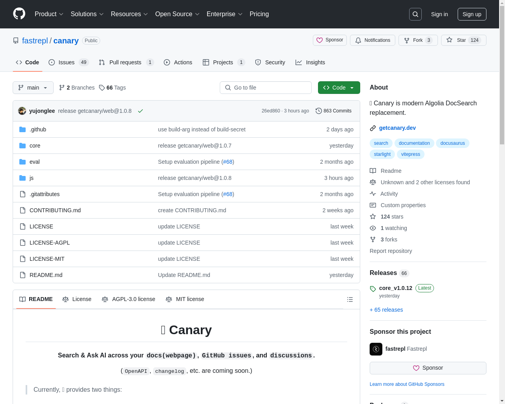This screenshot has width=505, height=404.
Task: Click the js folder icon
Action: tap(22, 178)
